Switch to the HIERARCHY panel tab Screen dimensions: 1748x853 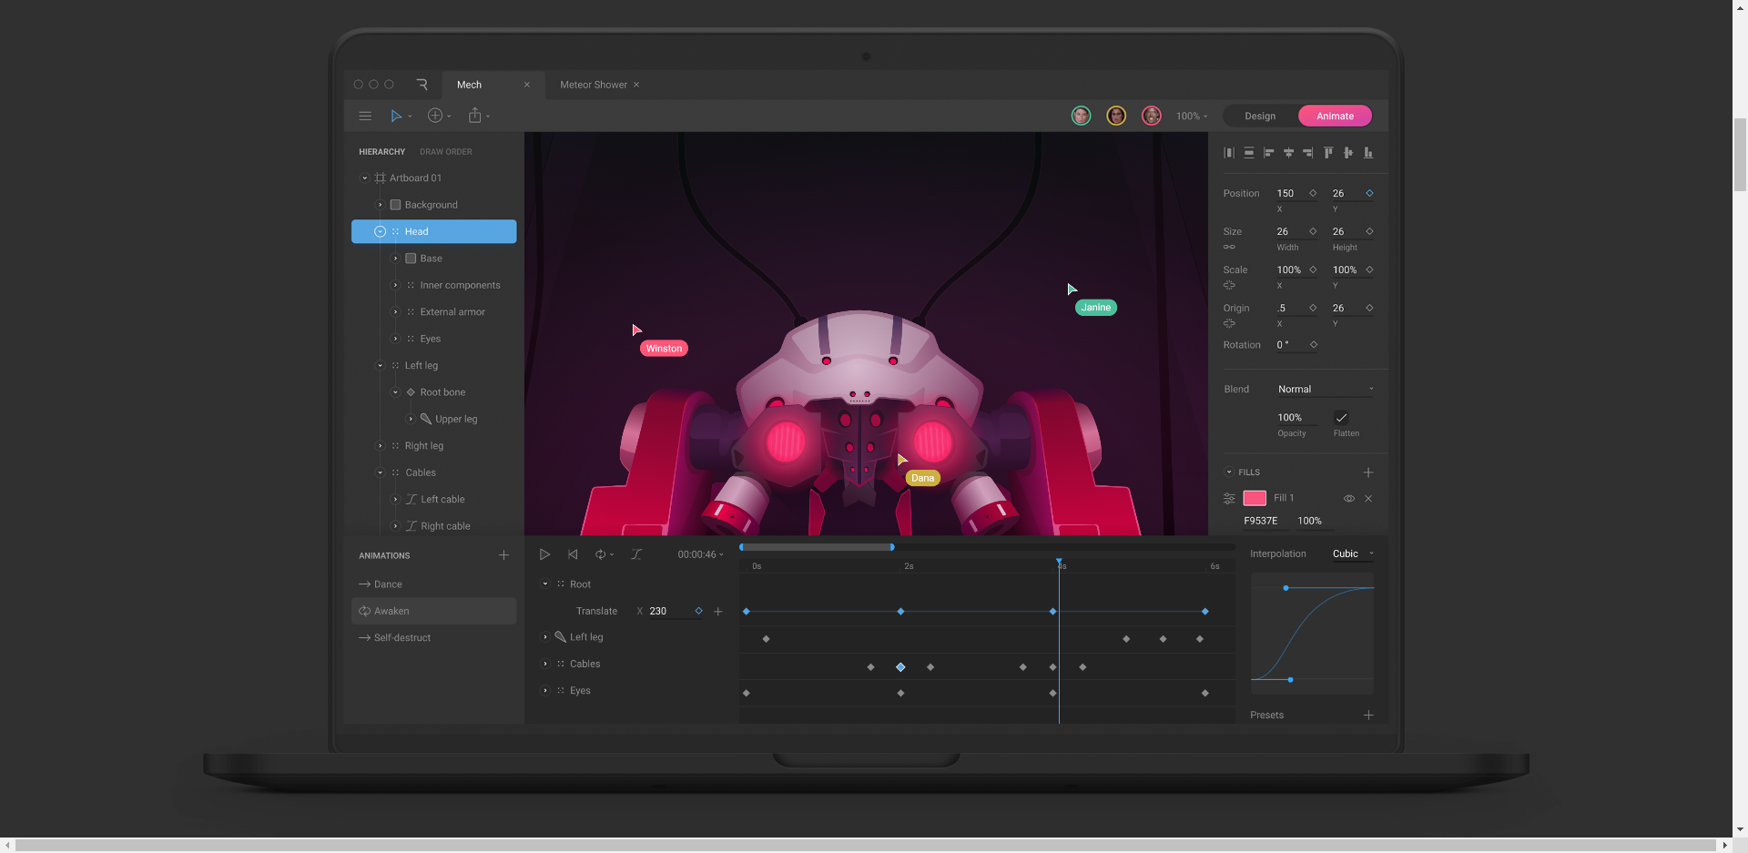tap(381, 152)
